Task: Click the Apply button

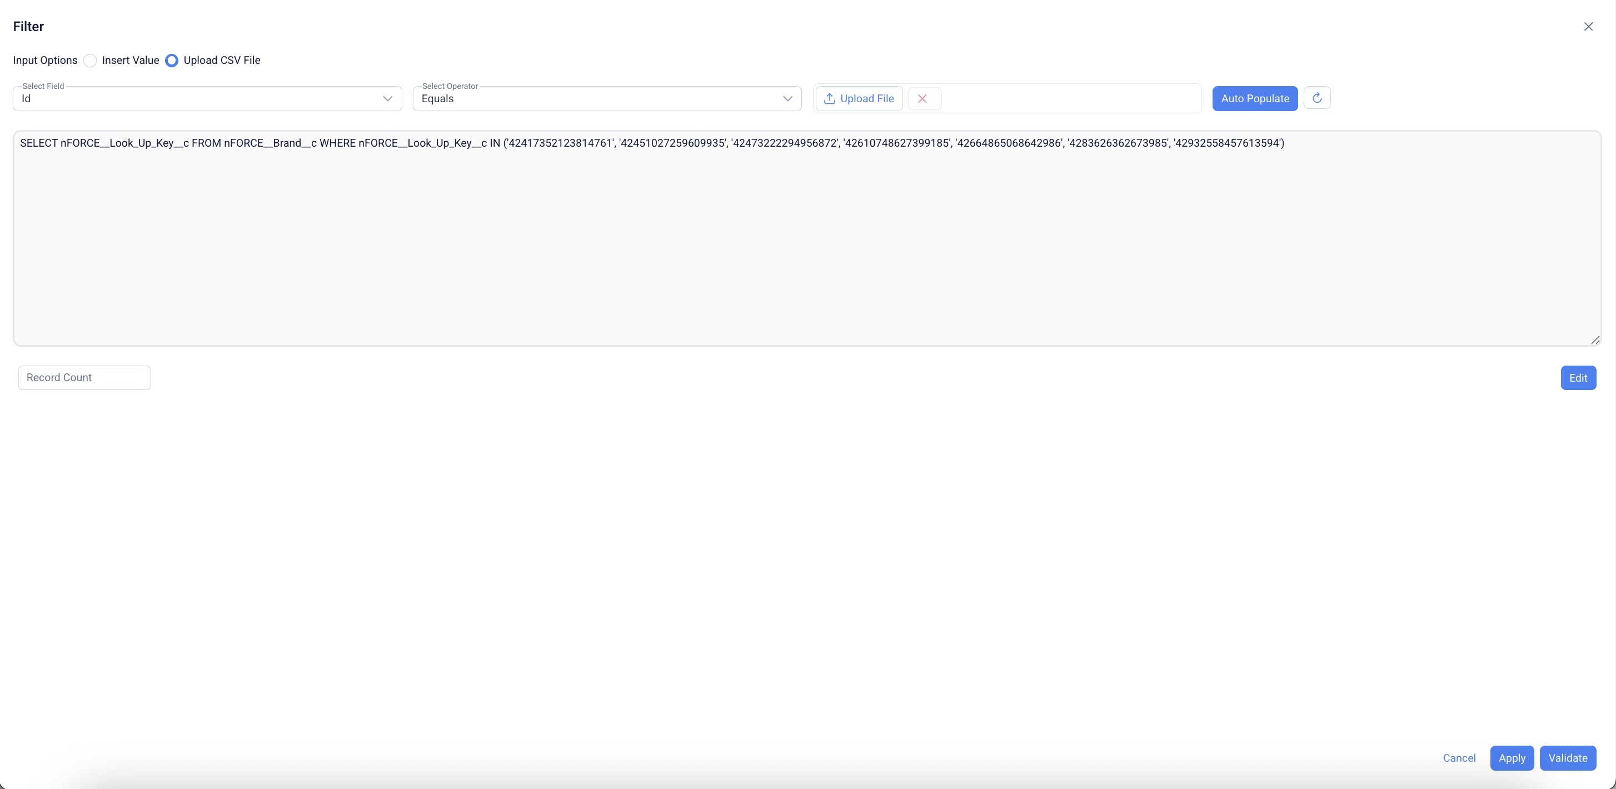Action: coord(1511,758)
